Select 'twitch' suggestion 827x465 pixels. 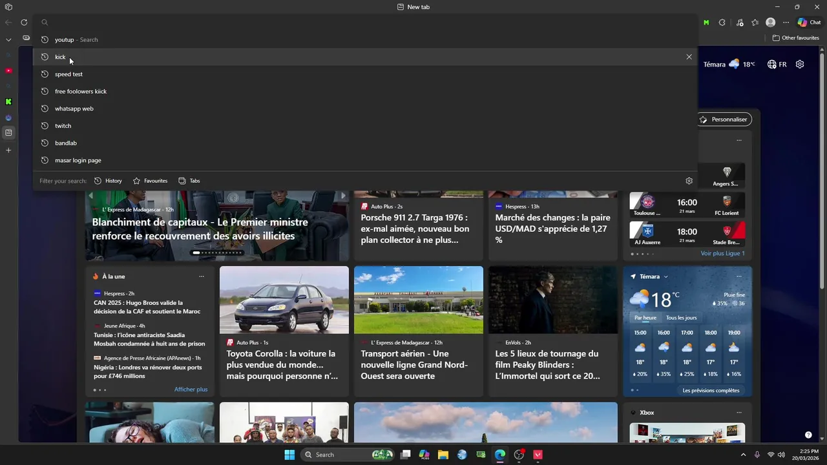point(365,126)
